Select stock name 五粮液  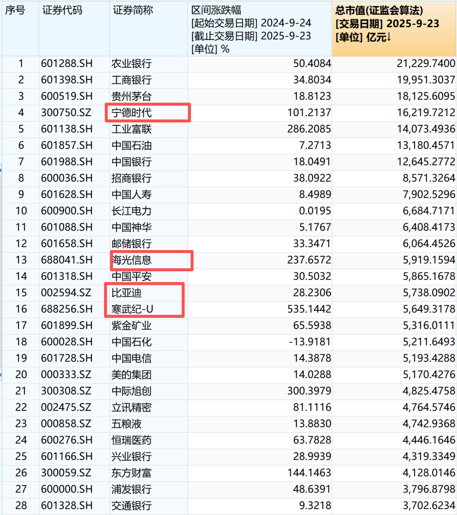(127, 424)
